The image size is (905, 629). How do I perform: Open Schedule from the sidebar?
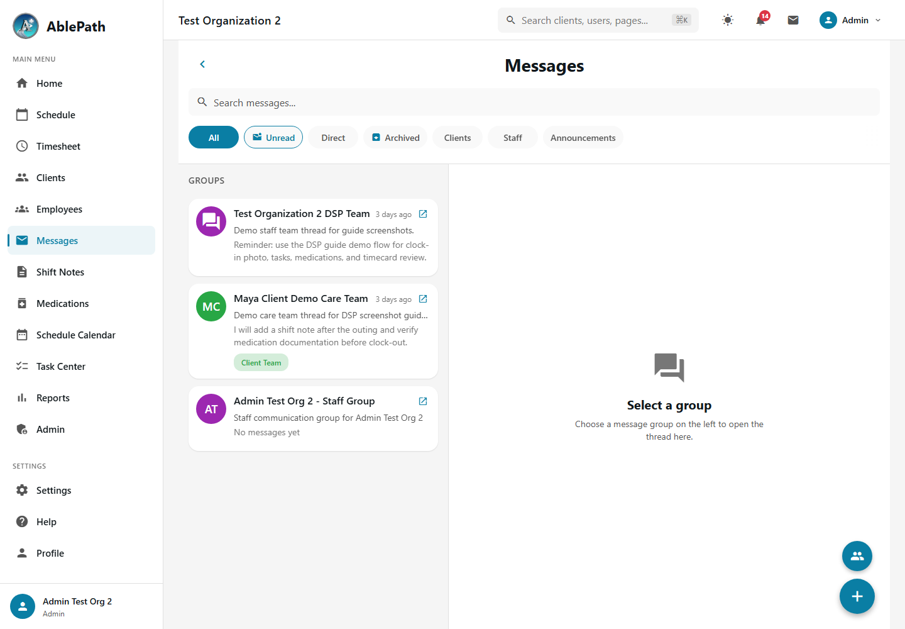[x=82, y=114]
